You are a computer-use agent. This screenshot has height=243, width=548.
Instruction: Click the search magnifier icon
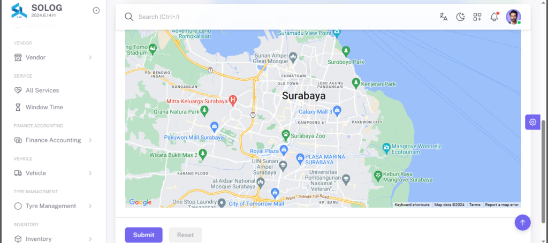pos(129,17)
